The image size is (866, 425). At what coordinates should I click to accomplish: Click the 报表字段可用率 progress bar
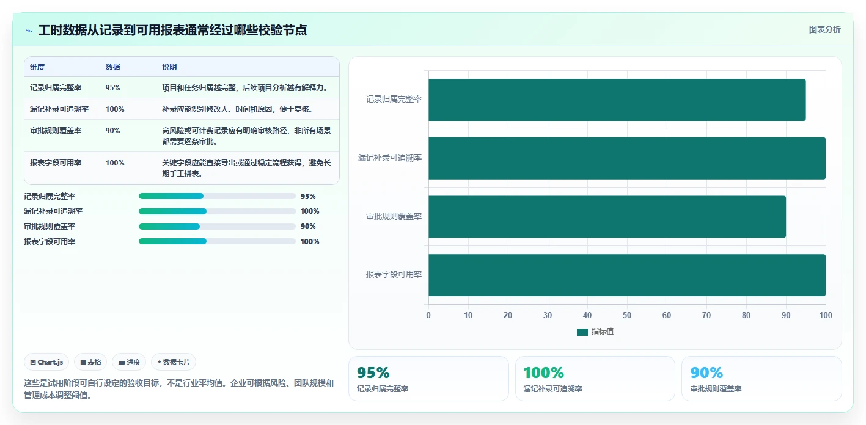point(217,241)
